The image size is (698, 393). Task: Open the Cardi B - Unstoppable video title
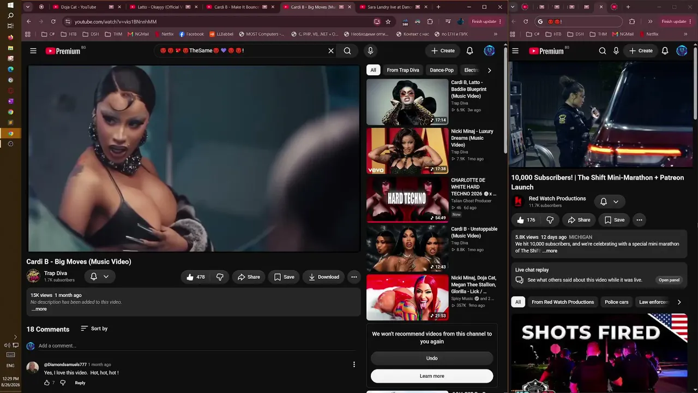click(474, 233)
